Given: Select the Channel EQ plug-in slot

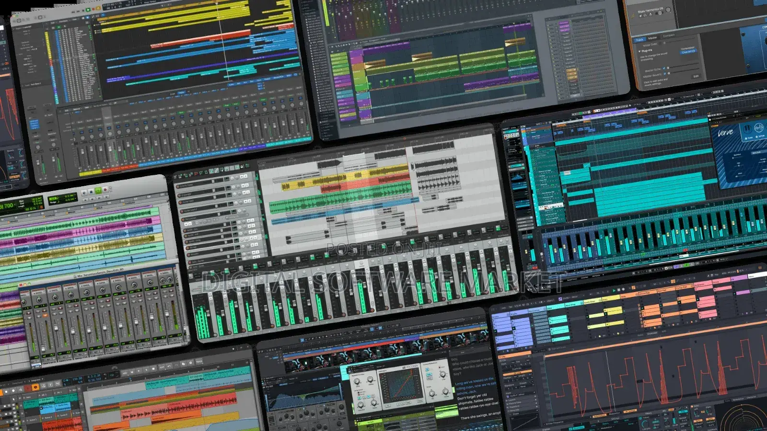Looking at the screenshot, I should coord(688,52).
